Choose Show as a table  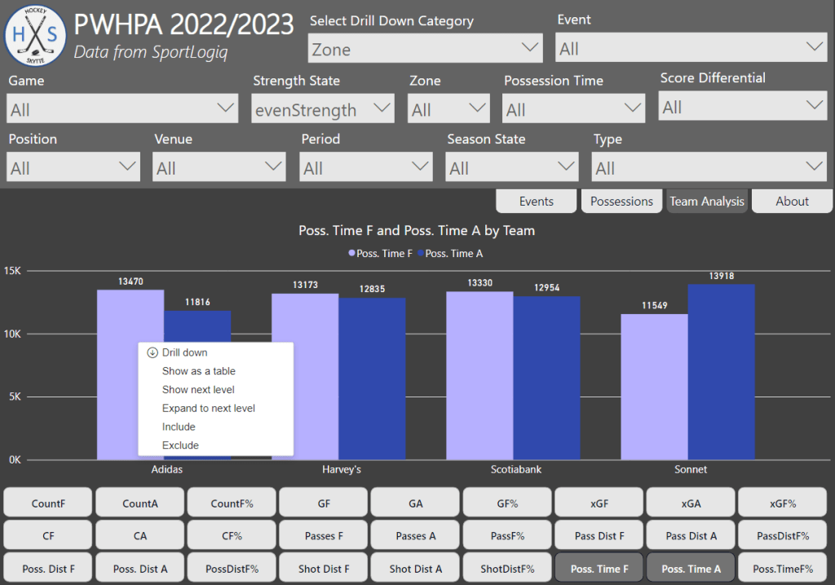[198, 371]
